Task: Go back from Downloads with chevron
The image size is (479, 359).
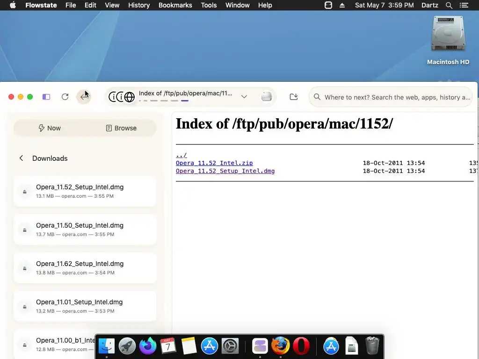Action: (x=21, y=158)
